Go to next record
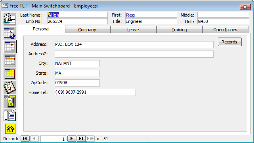 pos(72,139)
